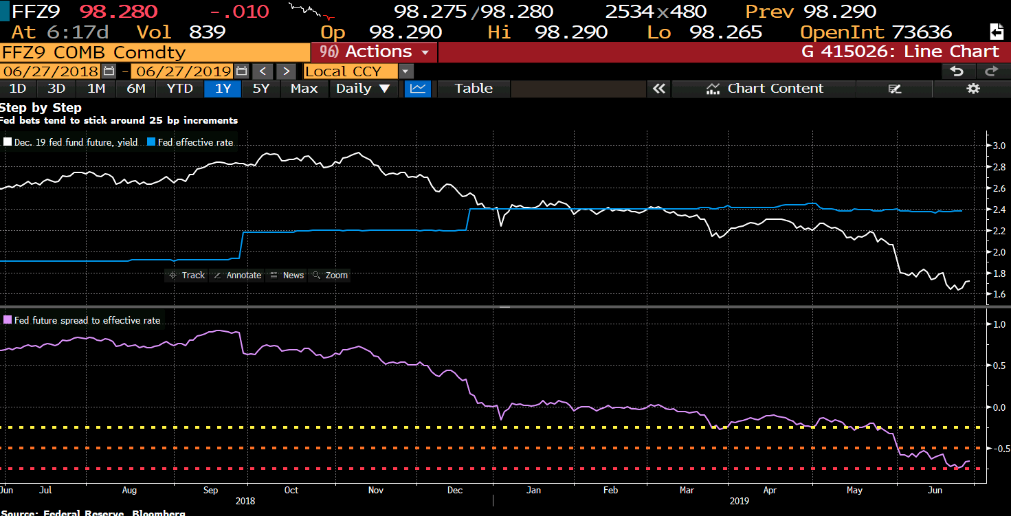Select the line chart view icon
1011x516 pixels.
point(418,89)
